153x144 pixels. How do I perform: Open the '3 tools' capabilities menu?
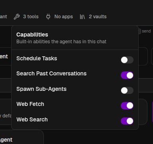[26, 17]
